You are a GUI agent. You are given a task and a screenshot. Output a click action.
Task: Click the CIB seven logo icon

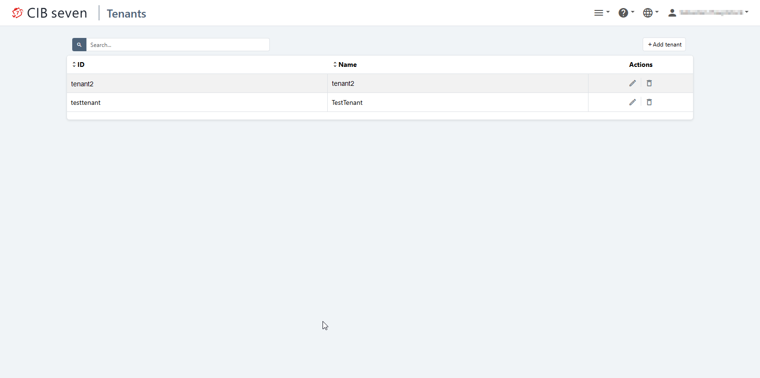click(18, 13)
